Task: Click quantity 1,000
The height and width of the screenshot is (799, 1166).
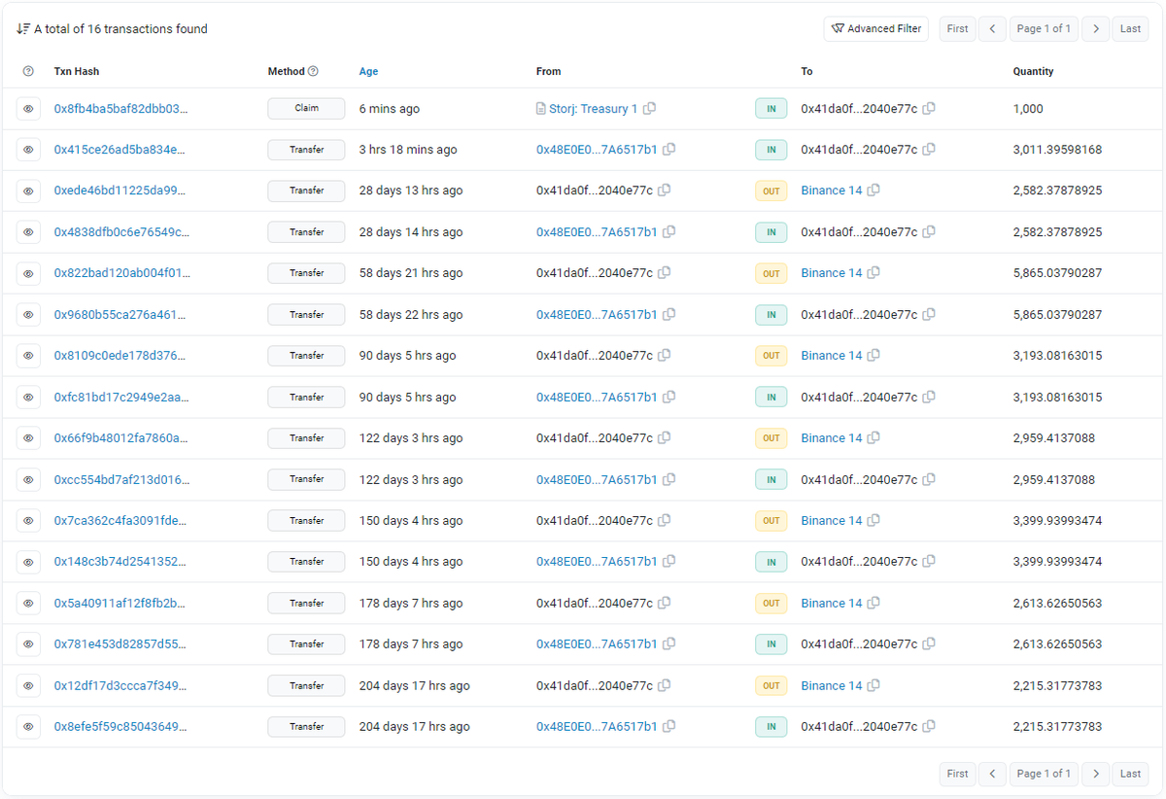Action: [1028, 109]
